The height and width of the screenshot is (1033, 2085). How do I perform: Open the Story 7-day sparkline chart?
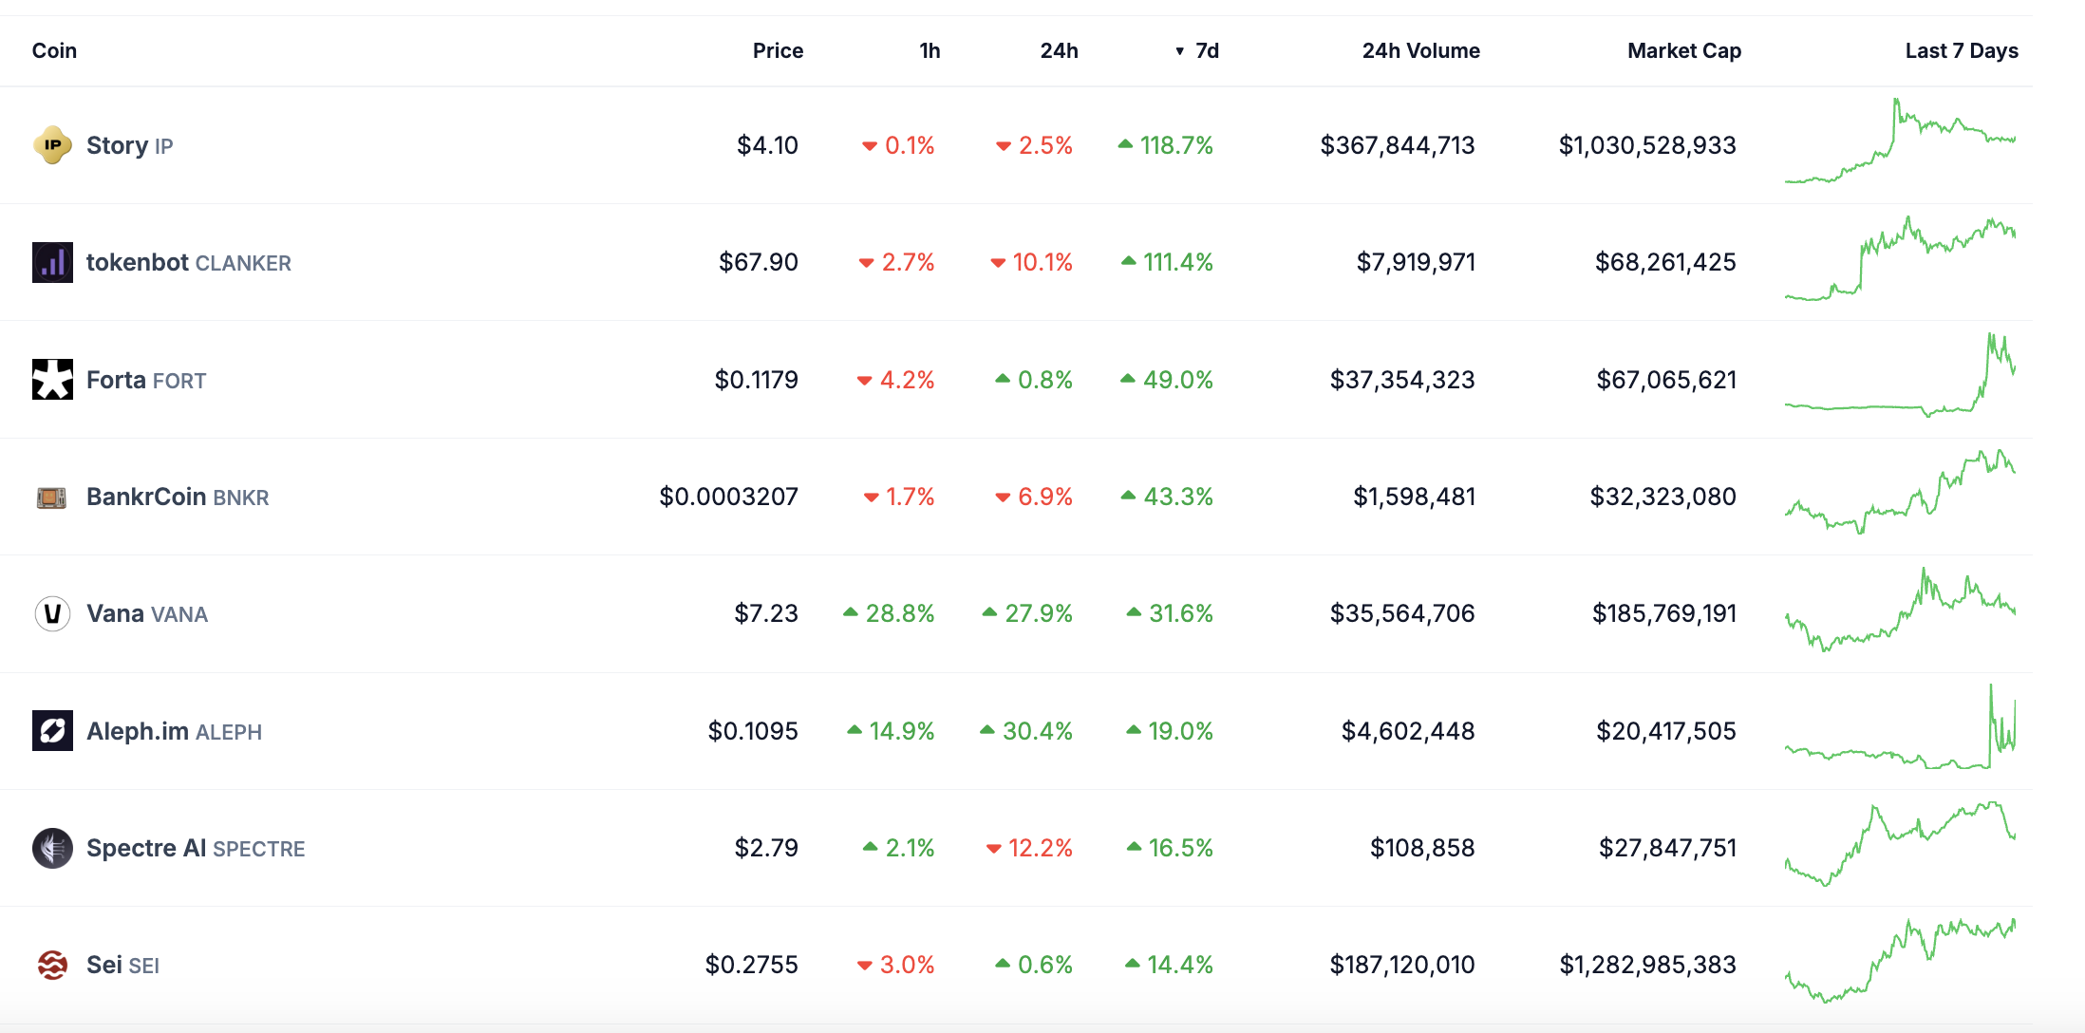tap(1900, 142)
